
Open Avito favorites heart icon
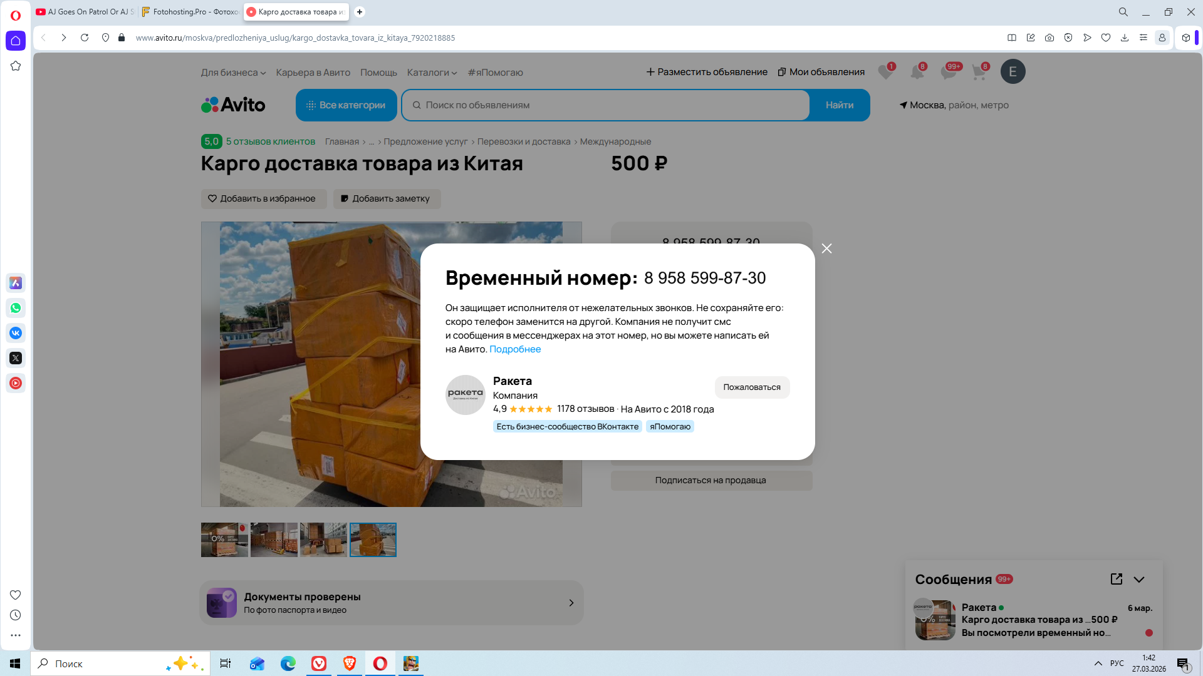[x=885, y=72]
